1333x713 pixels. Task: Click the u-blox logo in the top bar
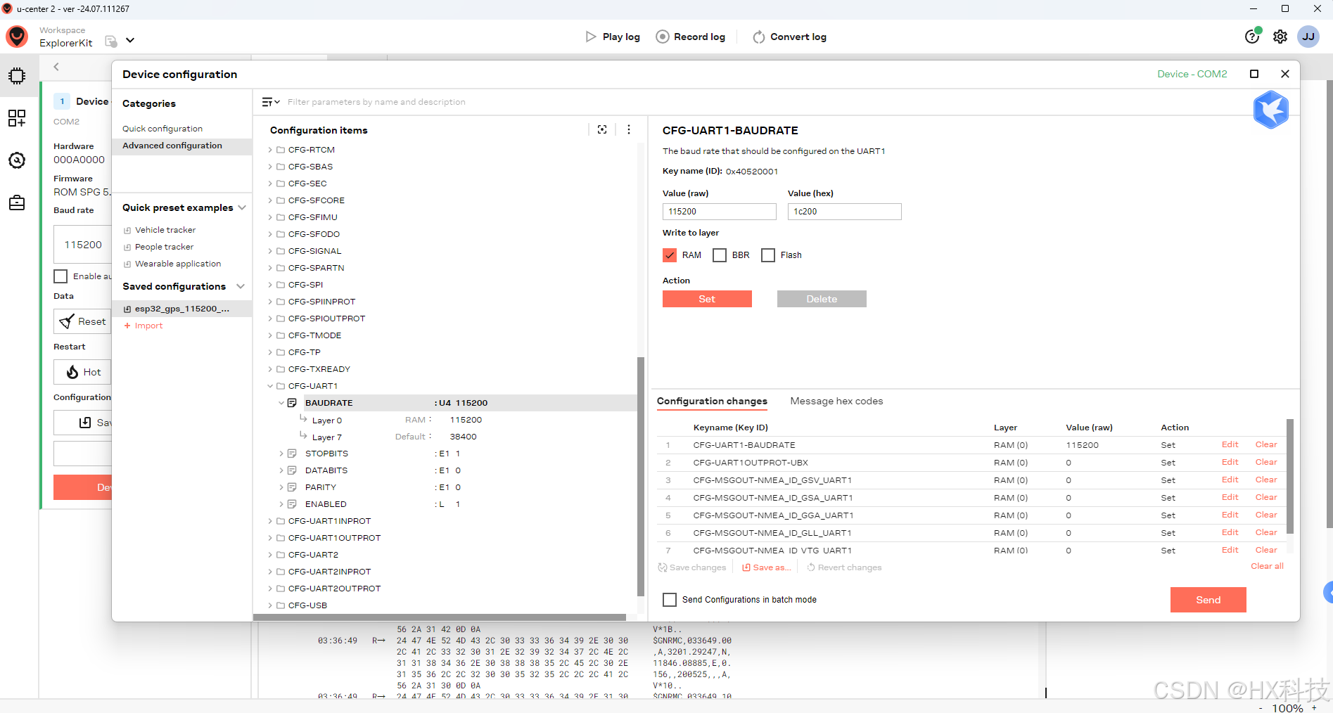pyautogui.click(x=17, y=37)
